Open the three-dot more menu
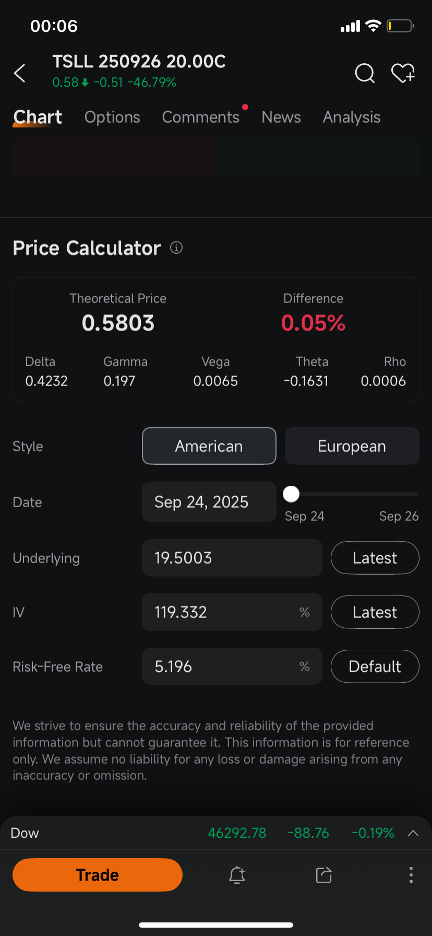Viewport: 432px width, 936px height. tap(411, 875)
